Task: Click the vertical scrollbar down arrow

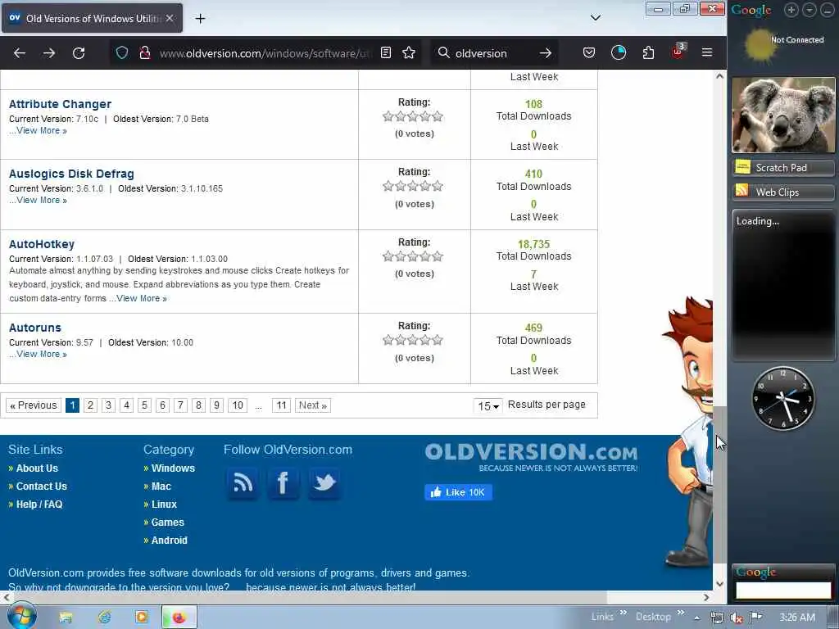Action: click(x=719, y=584)
